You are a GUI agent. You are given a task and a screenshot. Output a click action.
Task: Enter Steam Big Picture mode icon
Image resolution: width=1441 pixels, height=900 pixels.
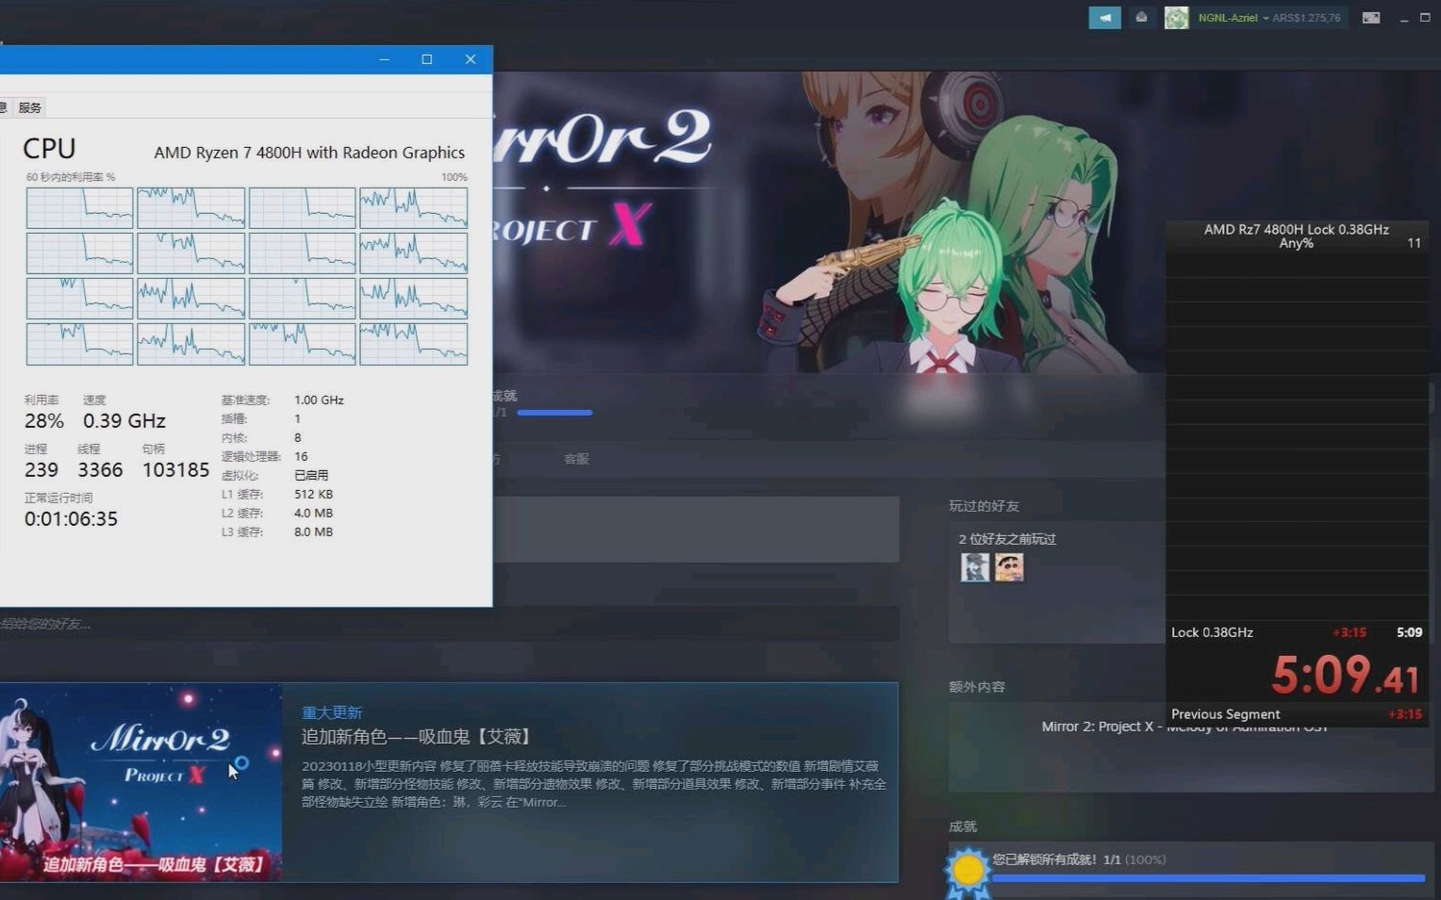1371,18
